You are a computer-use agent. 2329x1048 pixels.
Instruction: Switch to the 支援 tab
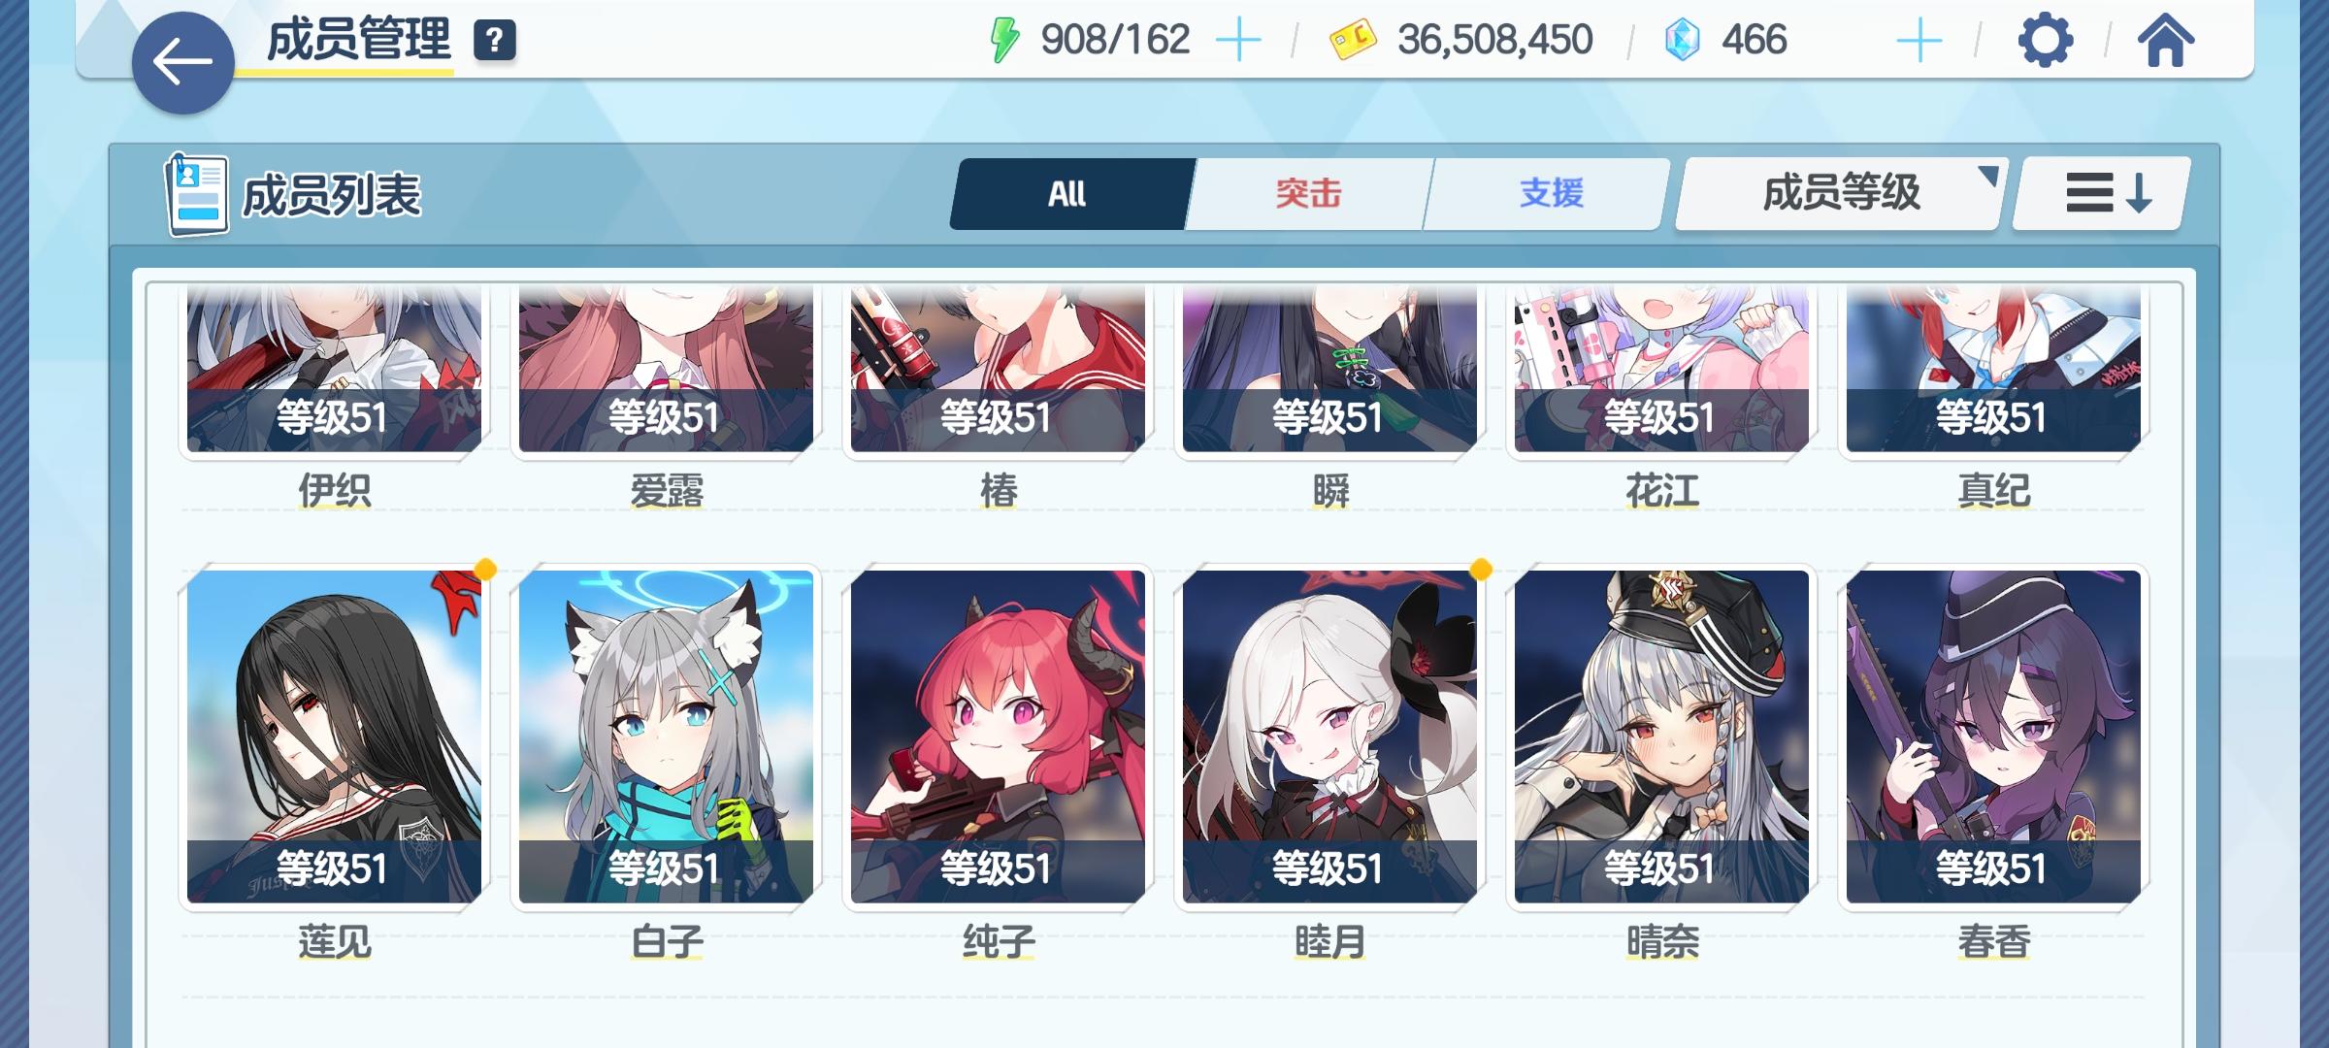(x=1551, y=193)
